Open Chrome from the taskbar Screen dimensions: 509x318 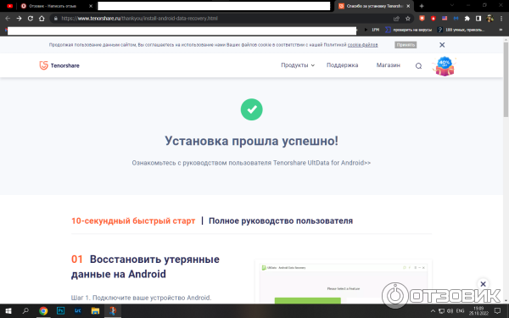point(43,311)
